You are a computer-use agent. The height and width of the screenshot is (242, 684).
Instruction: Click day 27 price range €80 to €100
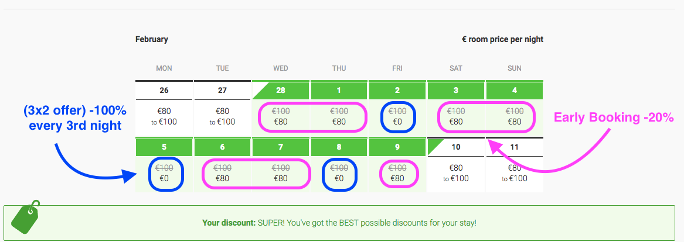pos(222,117)
